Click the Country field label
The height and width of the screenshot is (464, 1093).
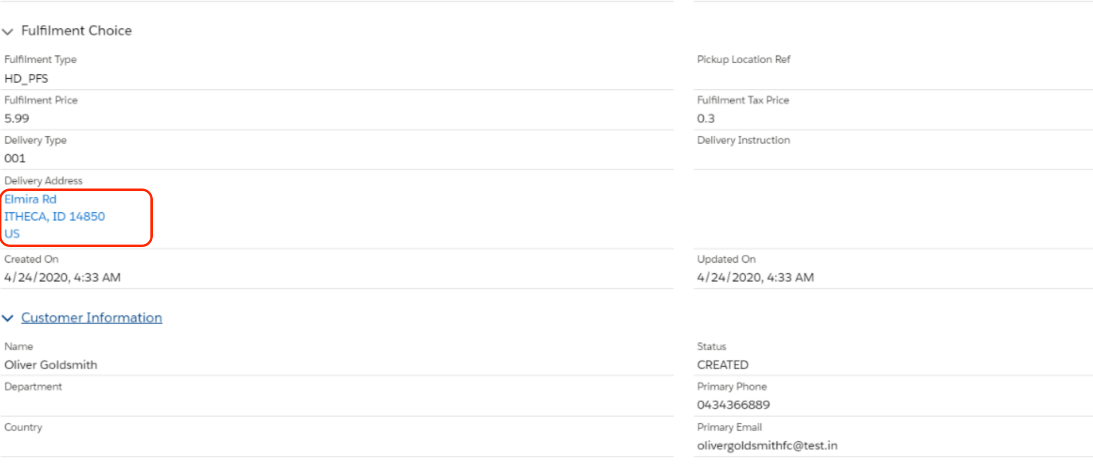(x=23, y=427)
